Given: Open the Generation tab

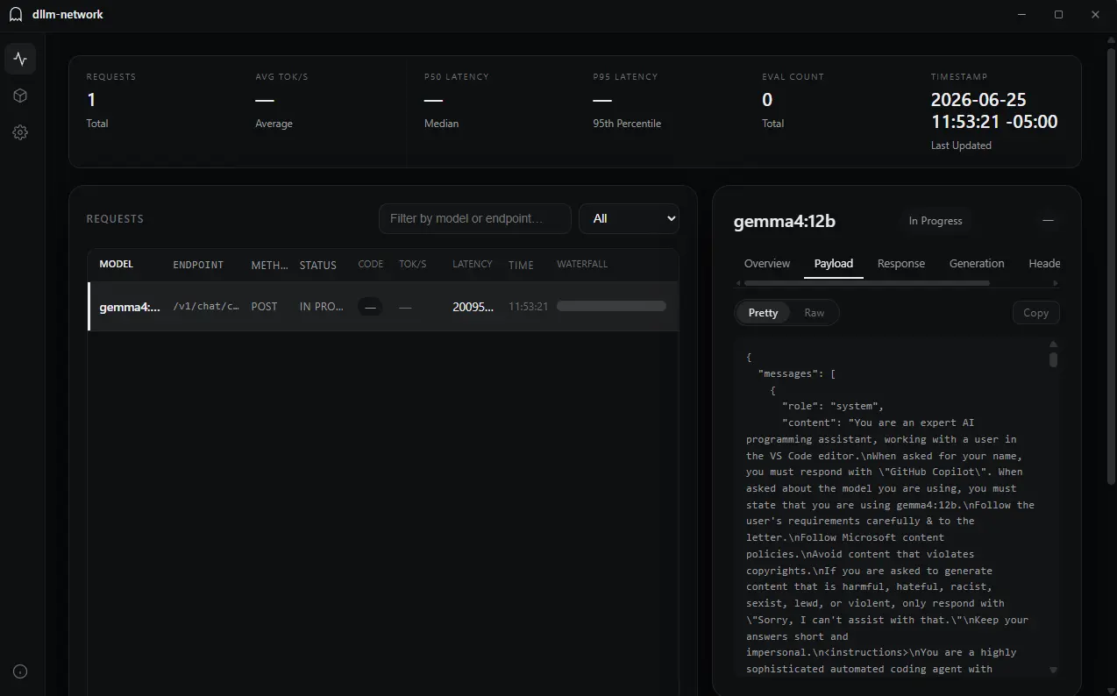Looking at the screenshot, I should tap(977, 263).
